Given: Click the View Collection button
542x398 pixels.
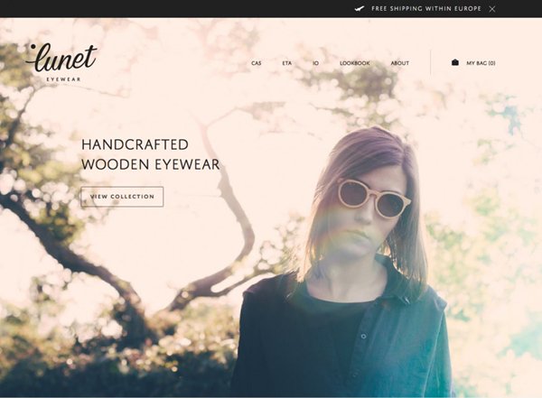Looking at the screenshot, I should point(122,197).
